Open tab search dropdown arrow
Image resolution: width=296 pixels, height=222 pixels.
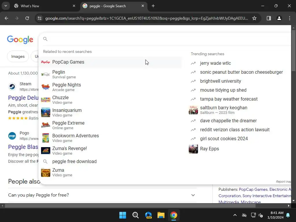tap(6, 6)
